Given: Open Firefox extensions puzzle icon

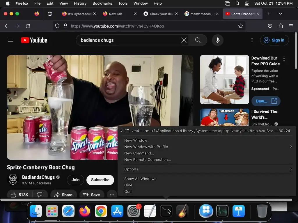Looking at the screenshot, I should (x=281, y=26).
